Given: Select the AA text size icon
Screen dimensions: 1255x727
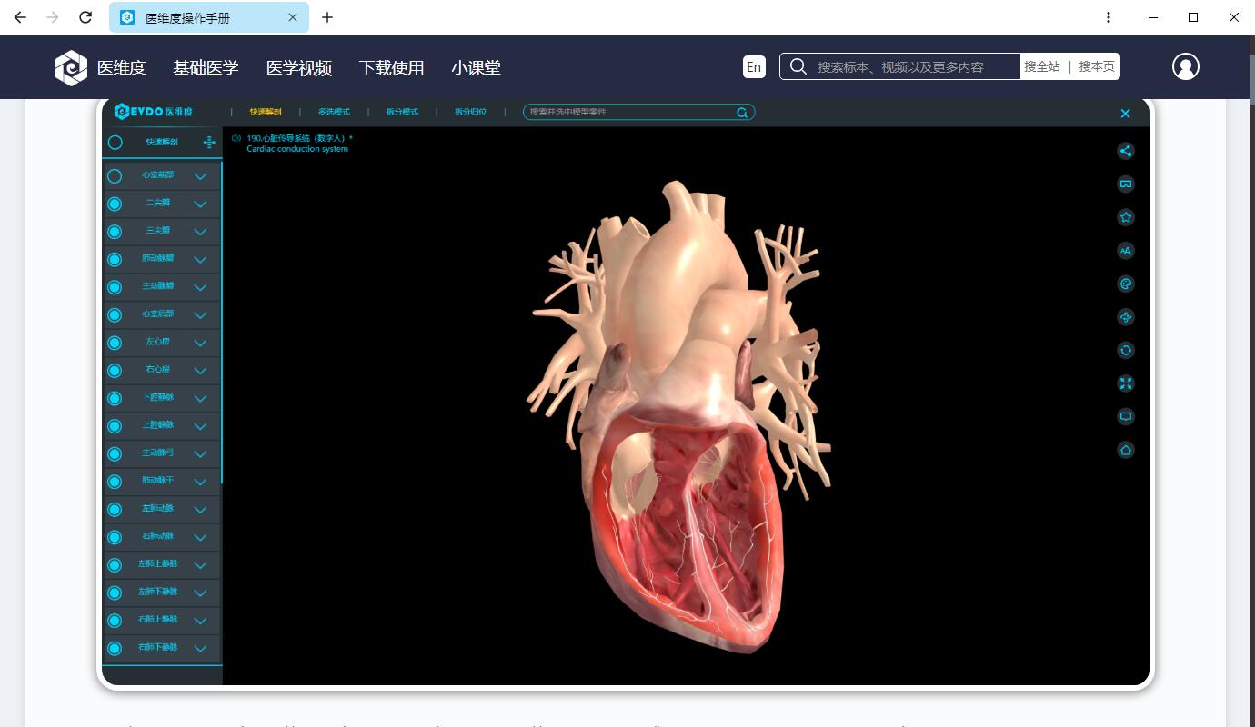Looking at the screenshot, I should (x=1126, y=251).
